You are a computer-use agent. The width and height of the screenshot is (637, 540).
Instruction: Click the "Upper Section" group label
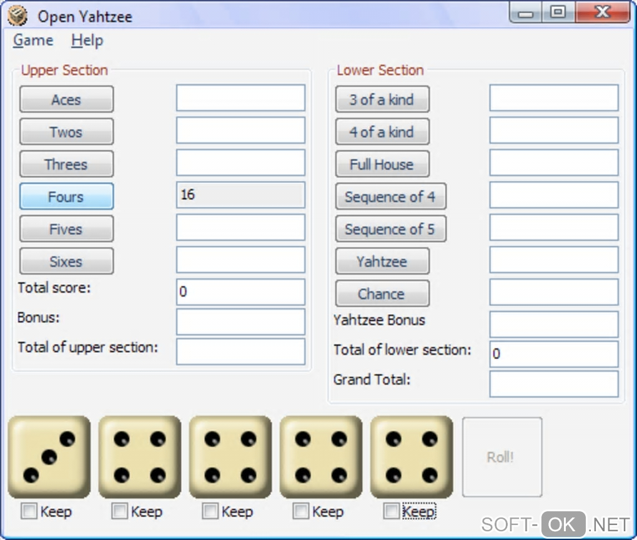pos(64,71)
